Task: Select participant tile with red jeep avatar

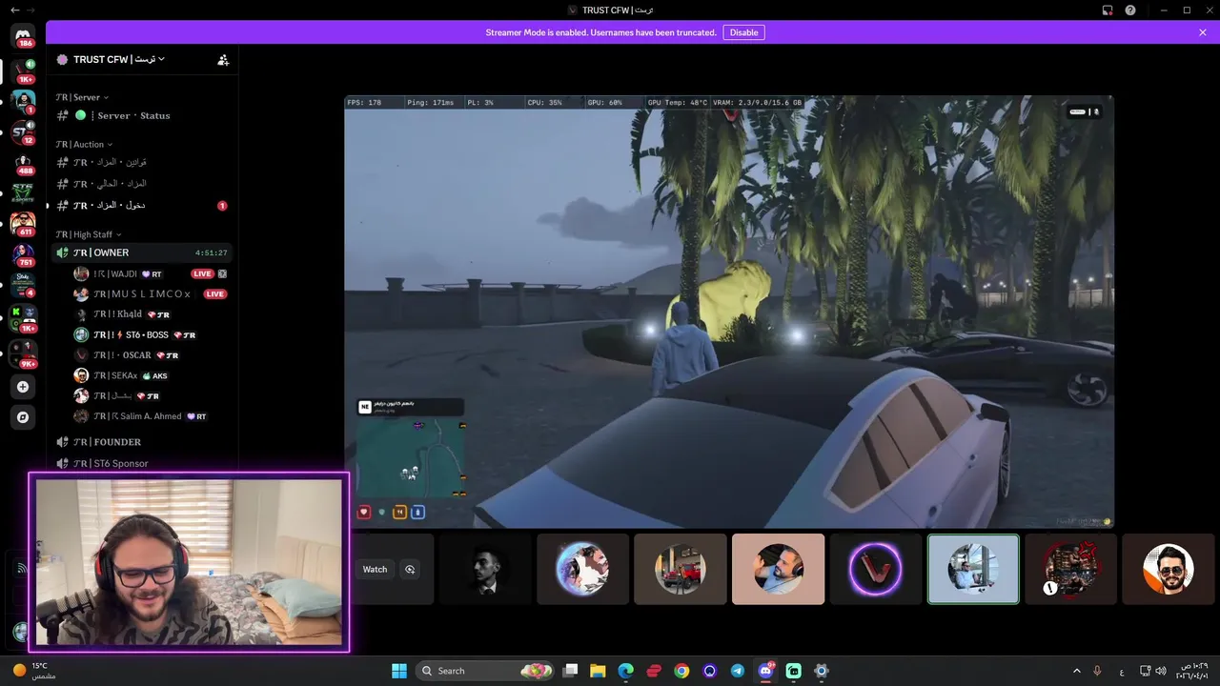Action: (x=681, y=569)
